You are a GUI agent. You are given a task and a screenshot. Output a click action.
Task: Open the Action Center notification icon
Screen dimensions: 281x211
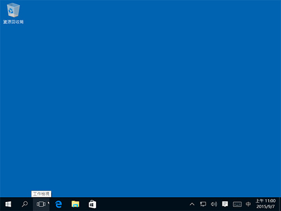coord(225,204)
